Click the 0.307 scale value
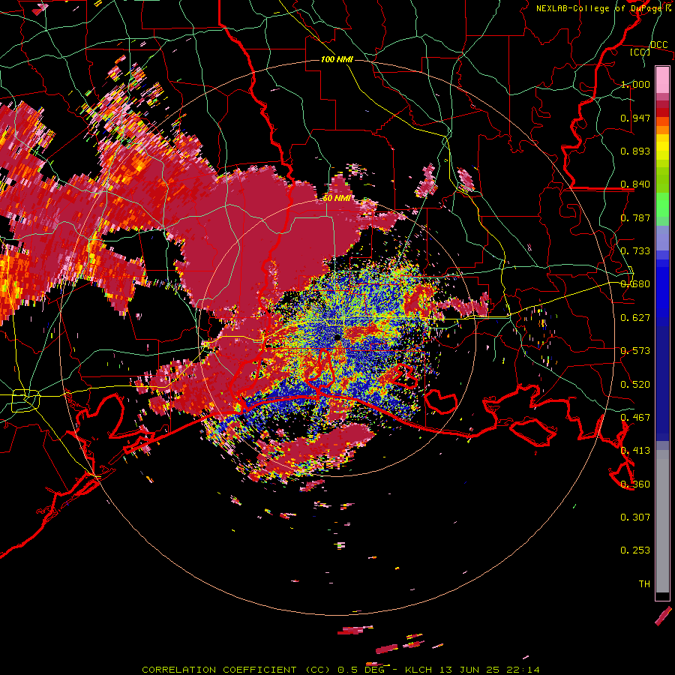675x675 pixels. click(x=635, y=517)
